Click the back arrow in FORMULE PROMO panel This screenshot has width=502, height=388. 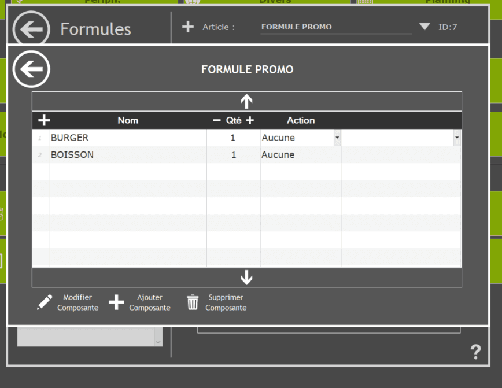31,69
